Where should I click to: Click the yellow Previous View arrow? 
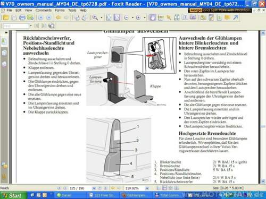click(x=59, y=18)
